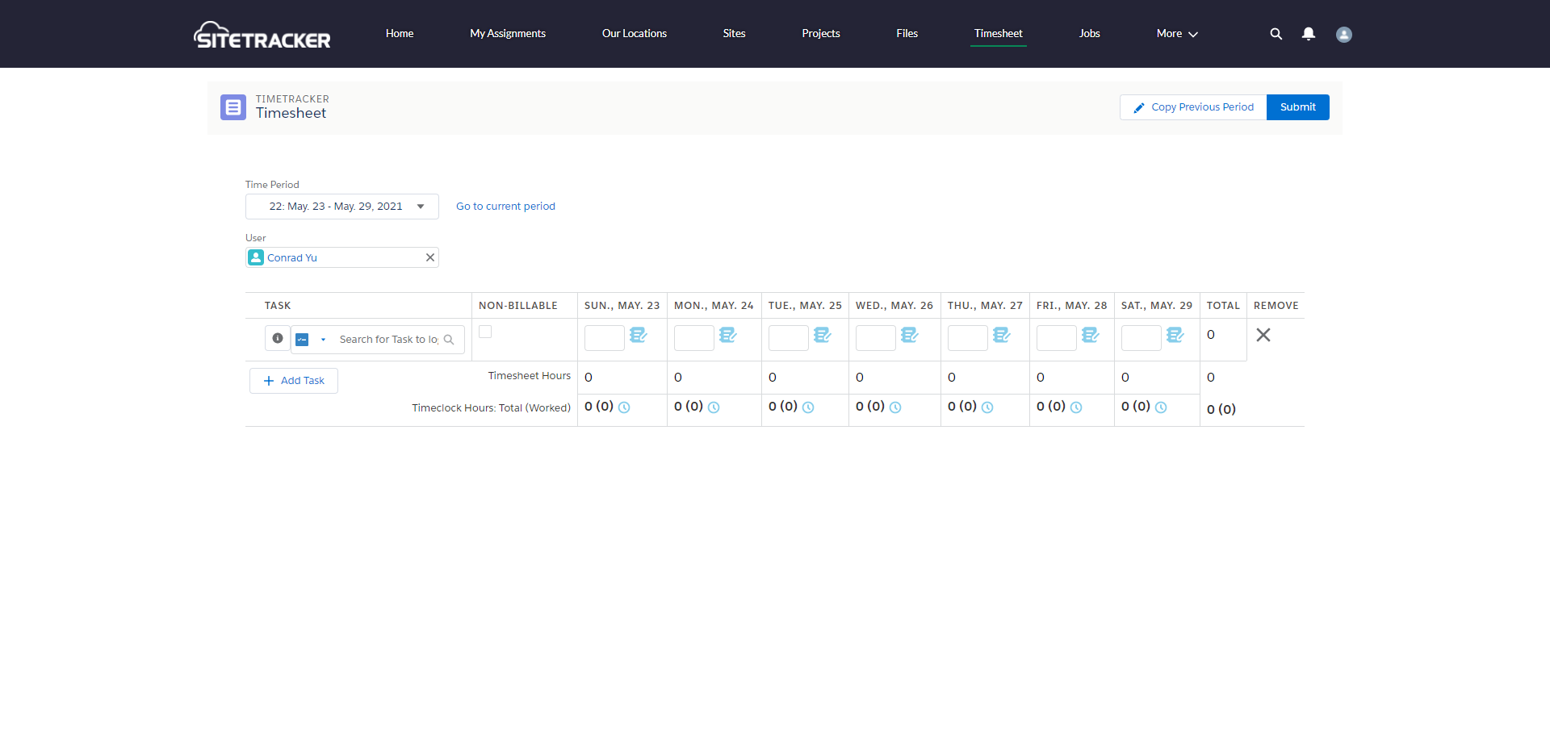Add note for Sun., May. 23
This screenshot has height=756, width=1550.
pyautogui.click(x=638, y=335)
